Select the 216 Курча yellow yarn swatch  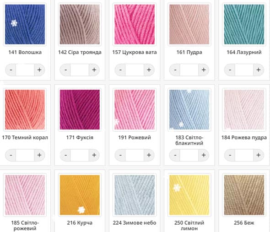click(x=80, y=195)
